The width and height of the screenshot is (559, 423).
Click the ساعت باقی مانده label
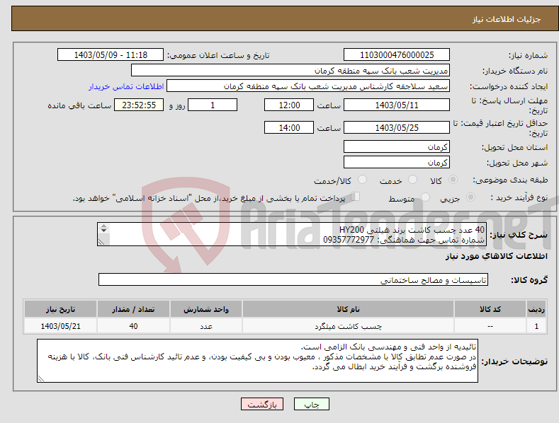click(x=79, y=106)
